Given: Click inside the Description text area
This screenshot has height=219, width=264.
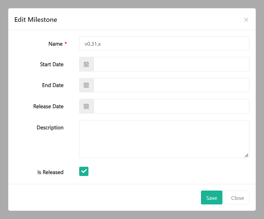Looking at the screenshot, I should point(164,139).
